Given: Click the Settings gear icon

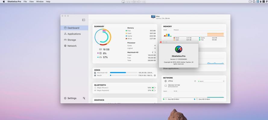Looking at the screenshot, I should click(x=65, y=98).
